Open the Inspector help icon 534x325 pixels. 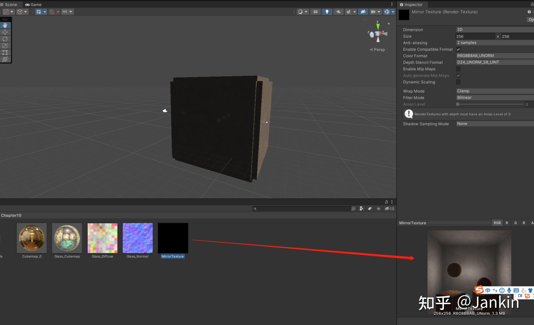(528, 12)
